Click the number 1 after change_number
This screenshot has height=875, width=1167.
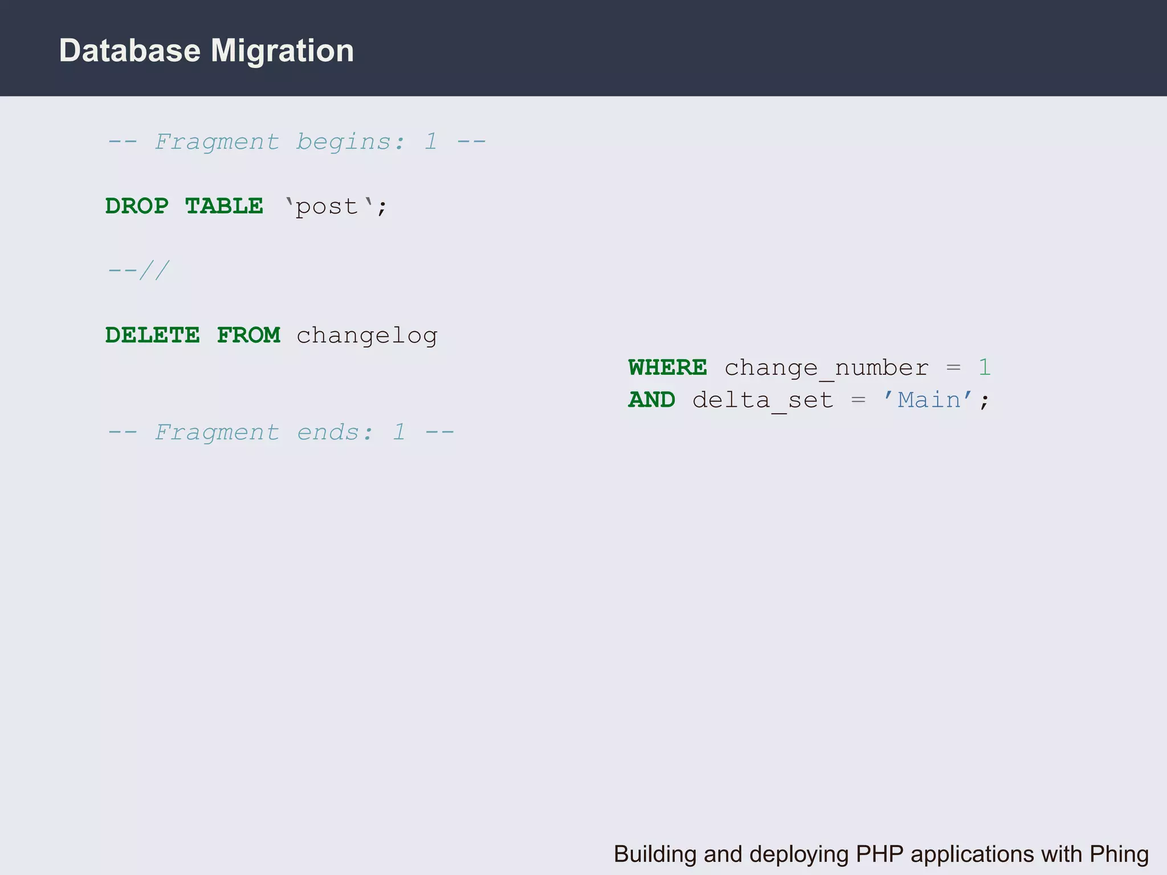(984, 368)
